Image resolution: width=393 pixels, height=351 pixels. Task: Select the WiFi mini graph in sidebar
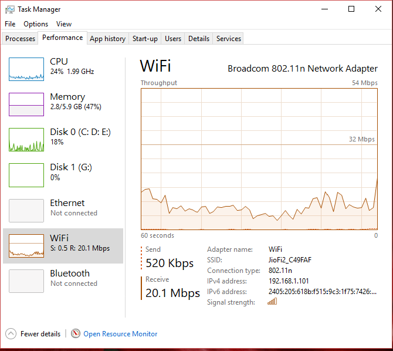(26, 246)
